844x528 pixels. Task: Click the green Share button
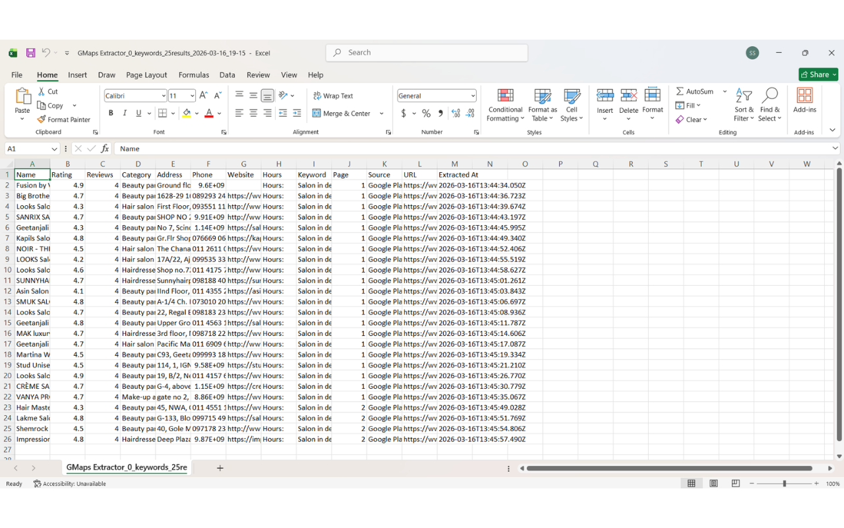pyautogui.click(x=818, y=75)
